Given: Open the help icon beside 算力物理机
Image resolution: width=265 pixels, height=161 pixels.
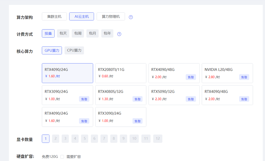Looking at the screenshot, I should 131,17.
